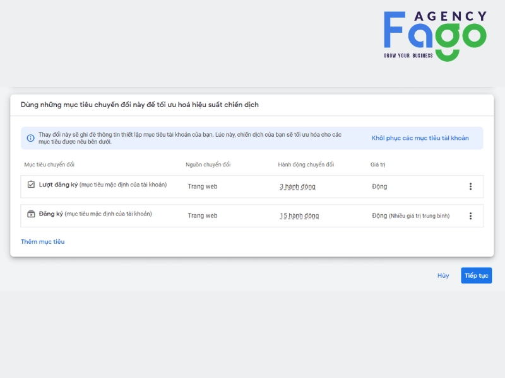Click the 'Động' value in Lượt đăng ký row

pos(379,186)
